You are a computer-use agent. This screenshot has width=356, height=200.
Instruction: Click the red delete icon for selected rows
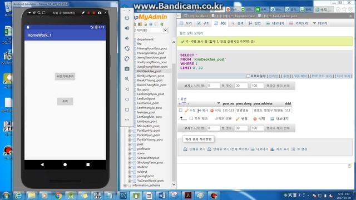pyautogui.click(x=255, y=119)
